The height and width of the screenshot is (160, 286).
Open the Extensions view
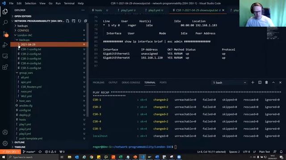(5, 67)
